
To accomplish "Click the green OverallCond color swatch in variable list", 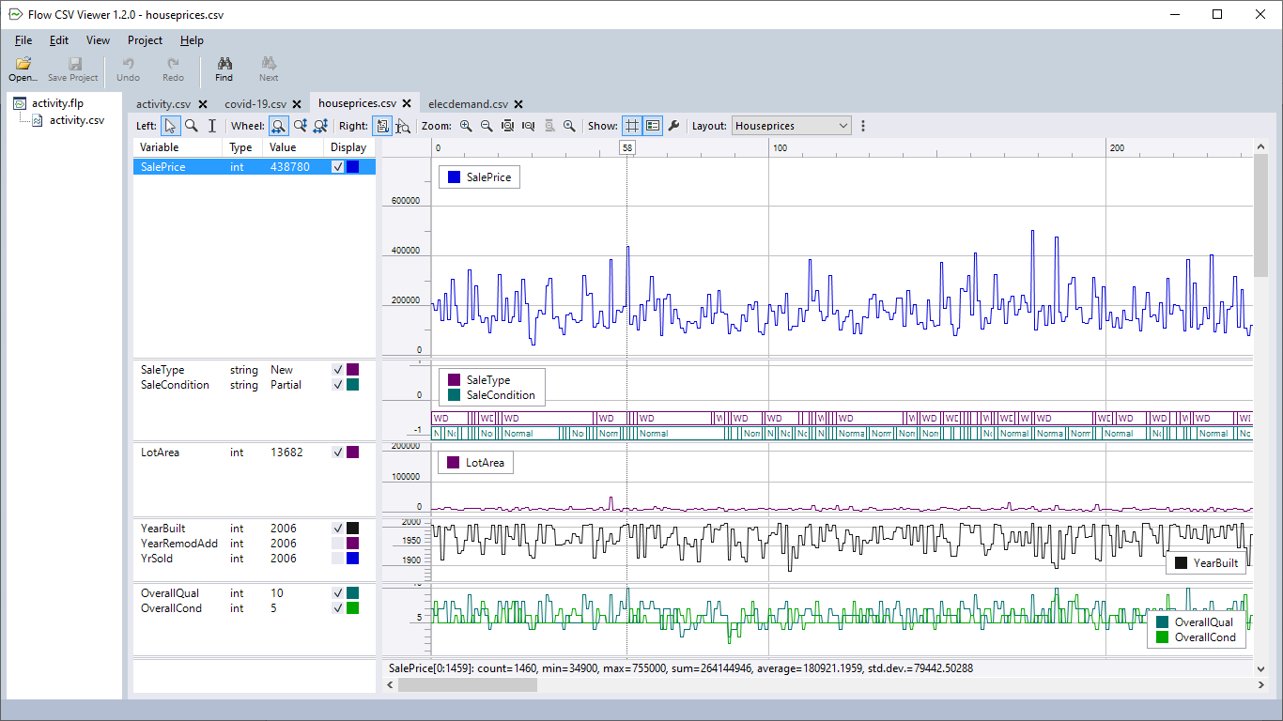I will [353, 608].
